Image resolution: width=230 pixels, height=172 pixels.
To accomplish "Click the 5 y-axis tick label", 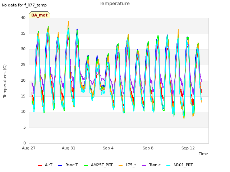I will (x=24, y=128).
